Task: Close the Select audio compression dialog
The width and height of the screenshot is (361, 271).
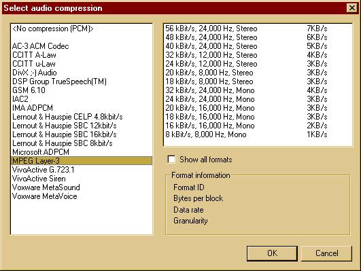Action: [351, 8]
